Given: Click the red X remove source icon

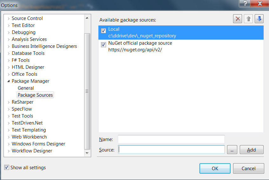Looking at the screenshot, I should pos(238,19).
